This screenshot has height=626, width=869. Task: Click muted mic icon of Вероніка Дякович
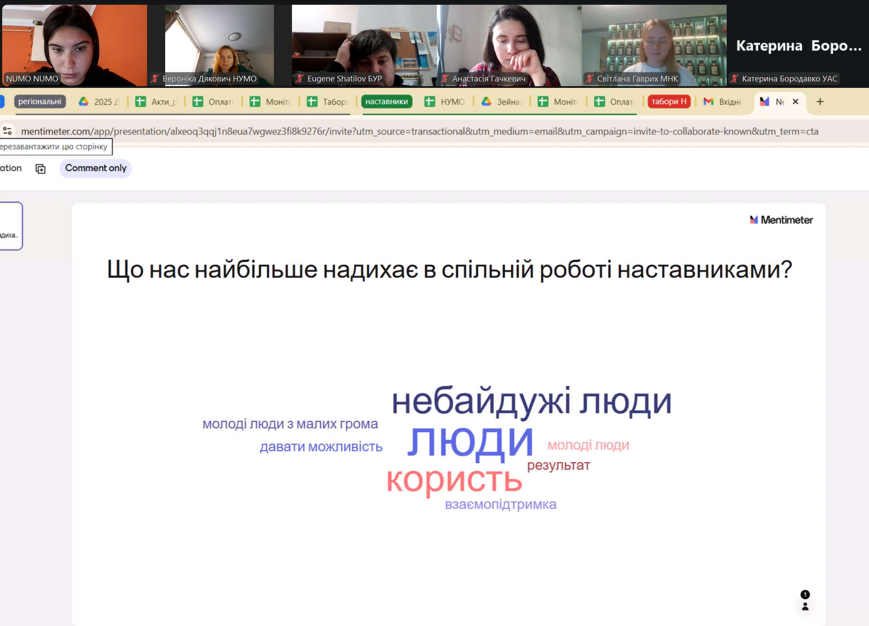tap(155, 78)
